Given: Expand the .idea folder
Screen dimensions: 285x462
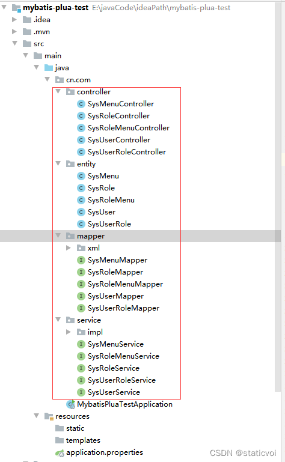Looking at the screenshot, I should tap(14, 20).
